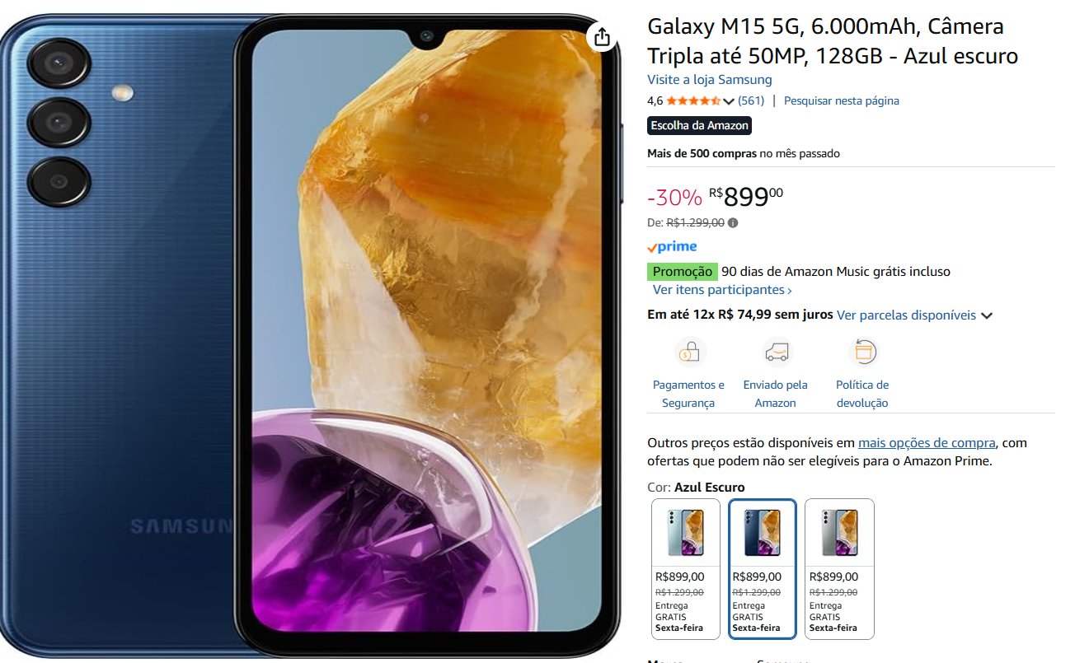Open Visite a loja Samsung link
The image size is (1075, 663).
(710, 80)
